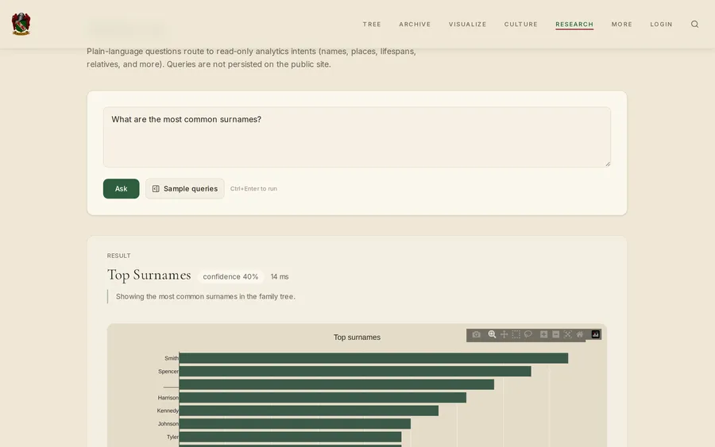Click the 'Showing the most common surnames' note
715x447 pixels.
[x=205, y=297]
